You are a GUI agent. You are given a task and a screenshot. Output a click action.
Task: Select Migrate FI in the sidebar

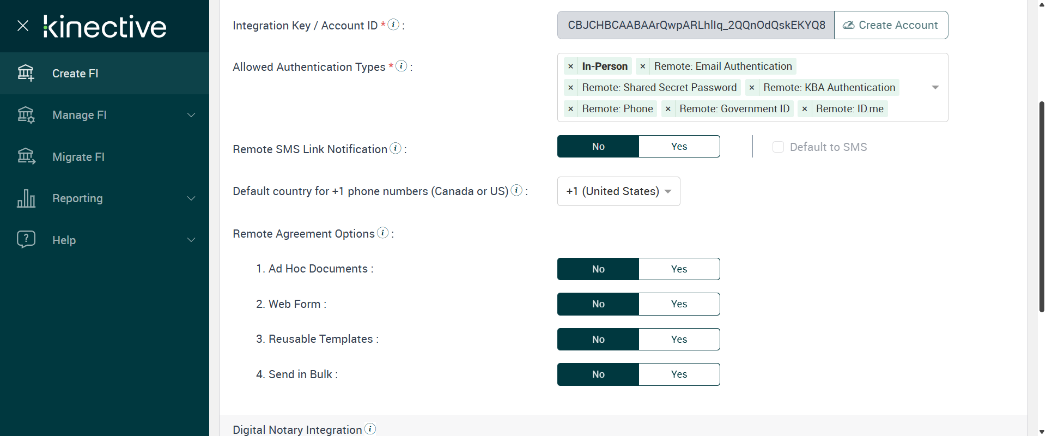pyautogui.click(x=78, y=157)
